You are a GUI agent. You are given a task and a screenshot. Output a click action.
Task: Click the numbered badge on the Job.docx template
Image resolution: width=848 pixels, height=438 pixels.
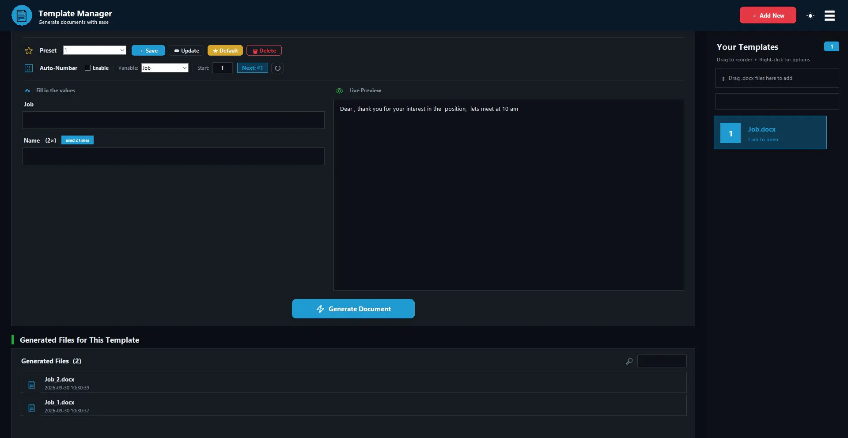tap(731, 133)
